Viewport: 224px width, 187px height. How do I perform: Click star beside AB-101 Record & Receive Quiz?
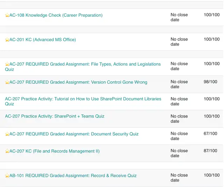pyautogui.click(x=7, y=175)
